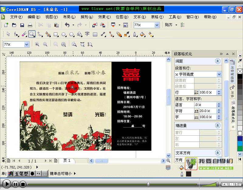Click the add page button before page counter

9,161
